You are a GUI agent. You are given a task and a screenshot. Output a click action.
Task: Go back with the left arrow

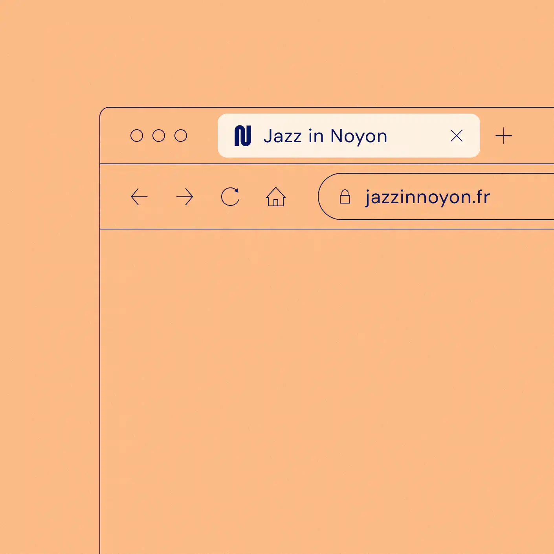(x=139, y=197)
